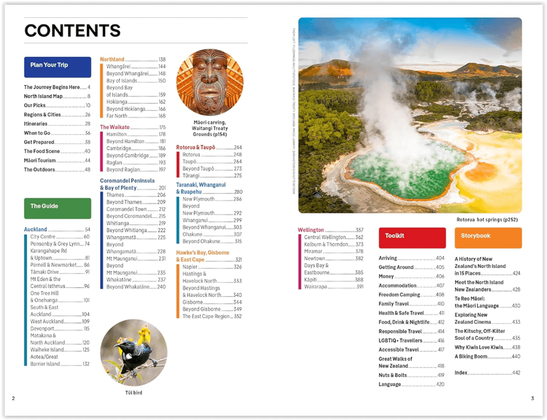Open the large Rotorua hot springs photo
Viewport: 547px width, 420px height.
tap(410, 115)
